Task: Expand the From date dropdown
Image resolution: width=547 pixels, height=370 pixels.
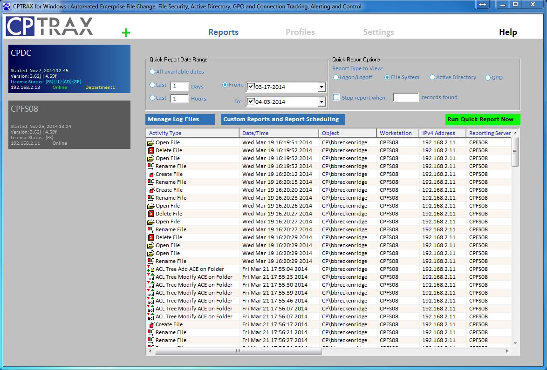Action: [x=321, y=87]
